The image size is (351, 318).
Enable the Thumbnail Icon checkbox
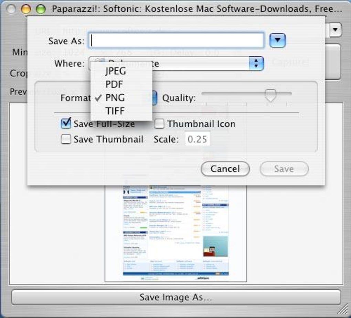(159, 124)
